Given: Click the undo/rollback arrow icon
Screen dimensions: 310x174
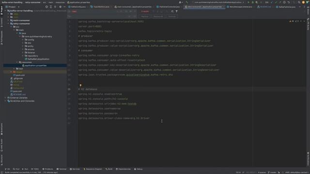Looking at the screenshot, I should [x=289, y=2].
